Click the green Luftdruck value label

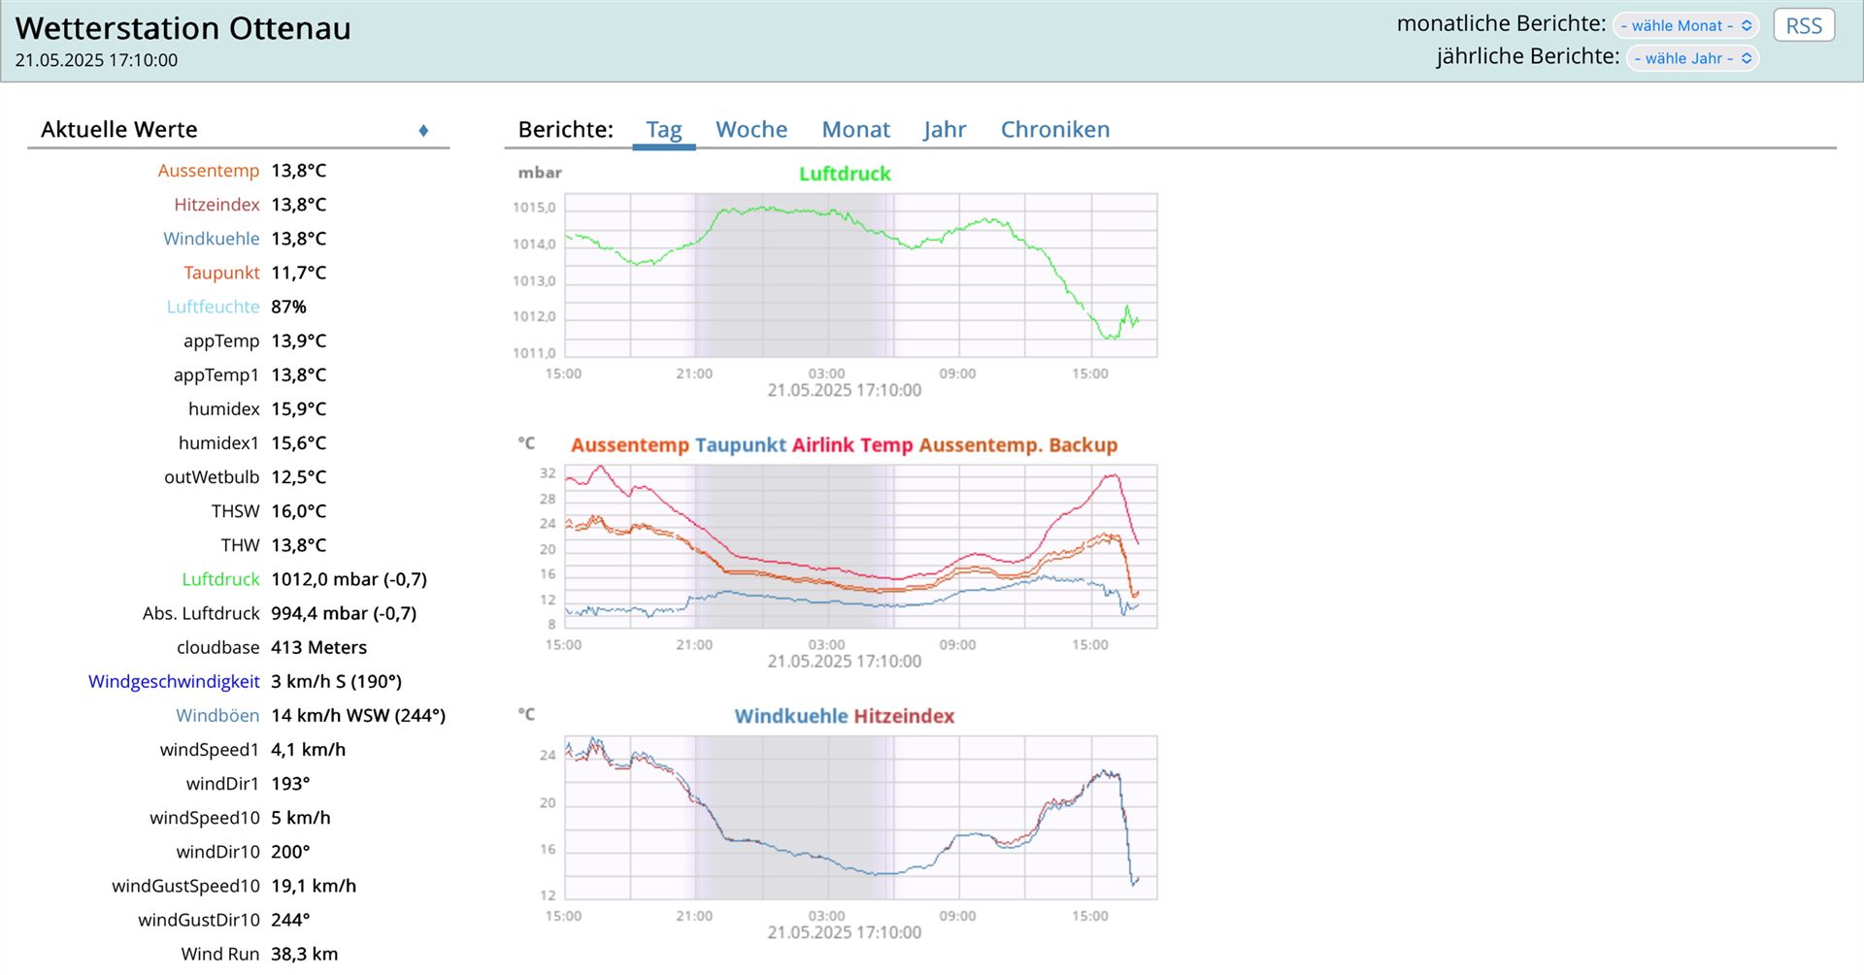click(x=220, y=579)
